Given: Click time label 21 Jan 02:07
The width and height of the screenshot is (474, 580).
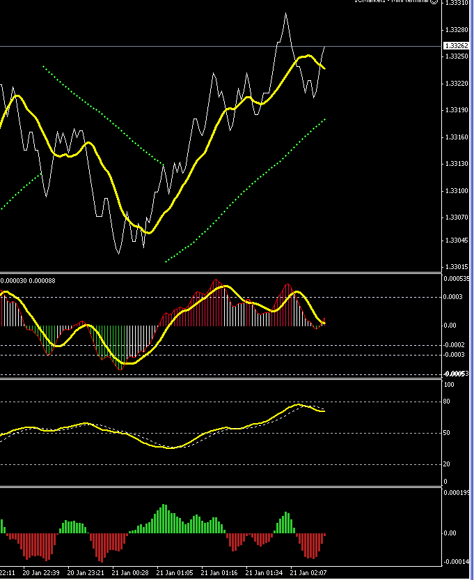Looking at the screenshot, I should (308, 573).
